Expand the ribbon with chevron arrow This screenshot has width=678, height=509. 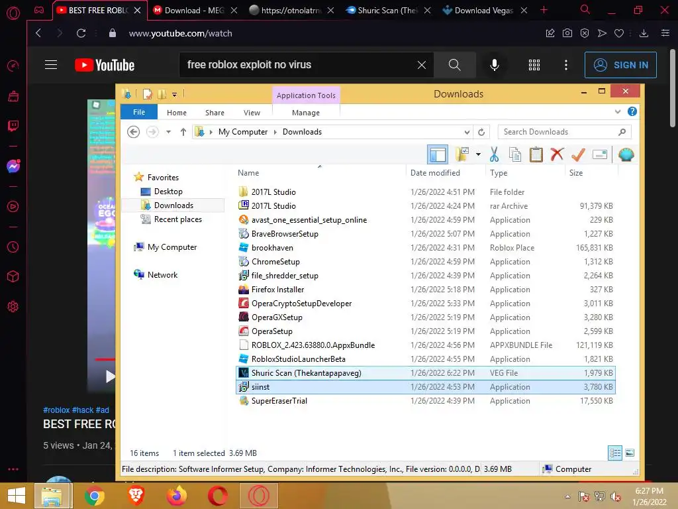point(618,111)
